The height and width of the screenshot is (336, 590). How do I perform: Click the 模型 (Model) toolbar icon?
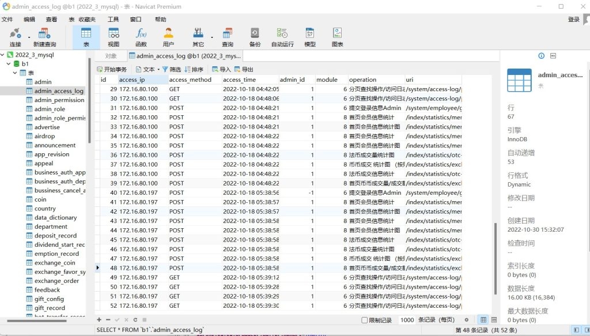click(310, 37)
